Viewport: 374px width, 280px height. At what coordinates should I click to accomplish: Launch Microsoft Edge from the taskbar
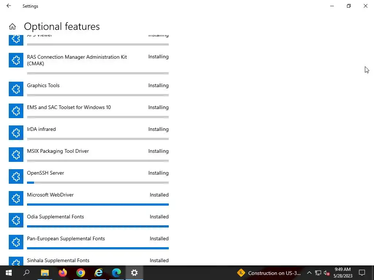tap(117, 273)
